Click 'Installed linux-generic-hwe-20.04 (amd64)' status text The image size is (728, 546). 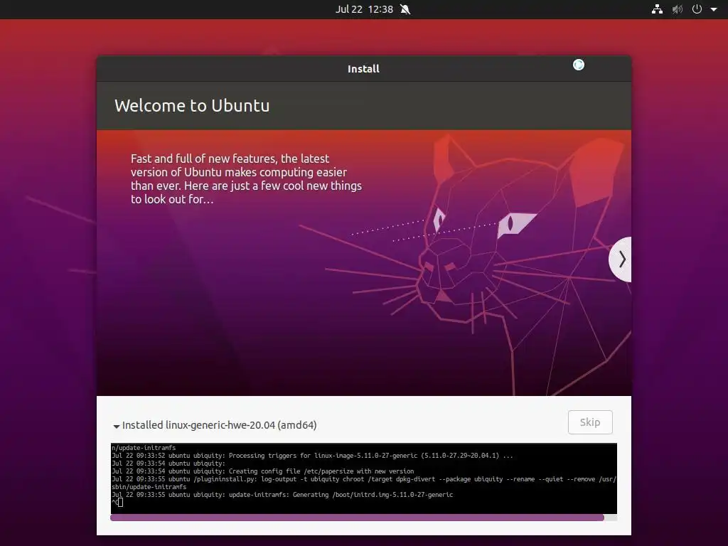pos(219,425)
